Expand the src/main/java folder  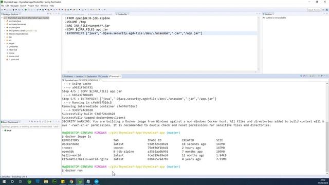coord(5,21)
